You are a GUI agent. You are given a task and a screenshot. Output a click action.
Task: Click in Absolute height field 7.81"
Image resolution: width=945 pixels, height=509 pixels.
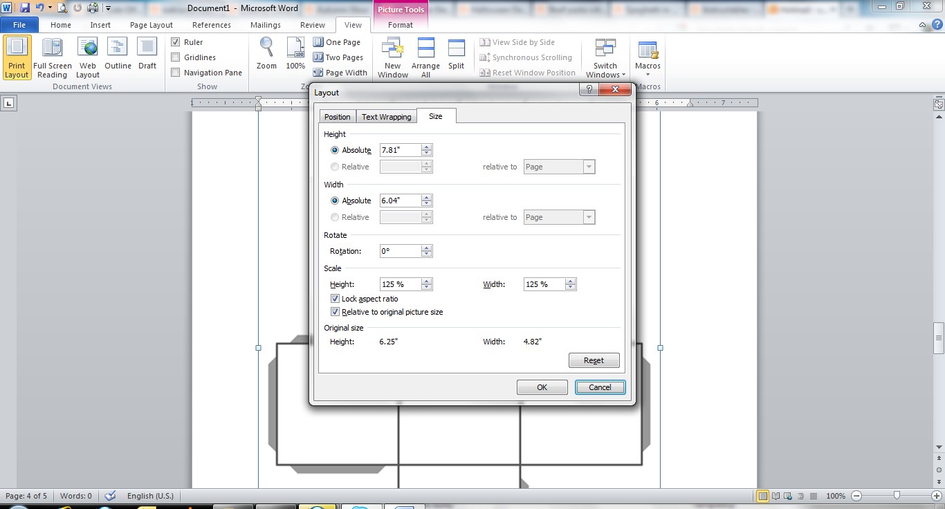(x=401, y=150)
